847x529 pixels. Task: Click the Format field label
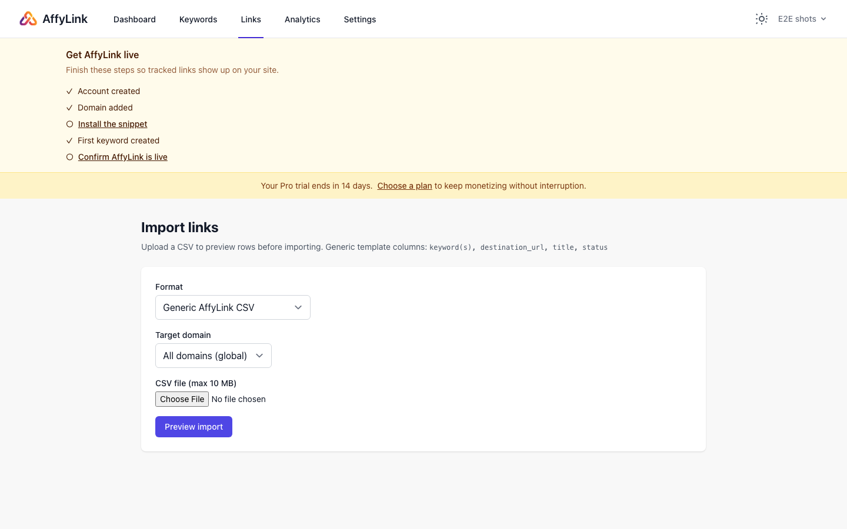169,287
